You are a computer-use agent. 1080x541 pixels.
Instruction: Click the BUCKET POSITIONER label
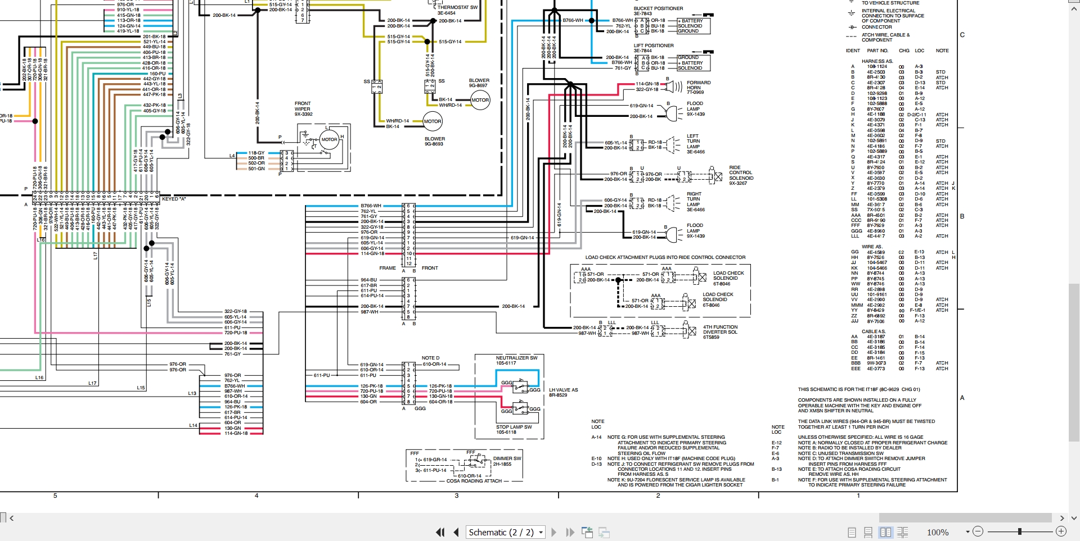coord(658,8)
